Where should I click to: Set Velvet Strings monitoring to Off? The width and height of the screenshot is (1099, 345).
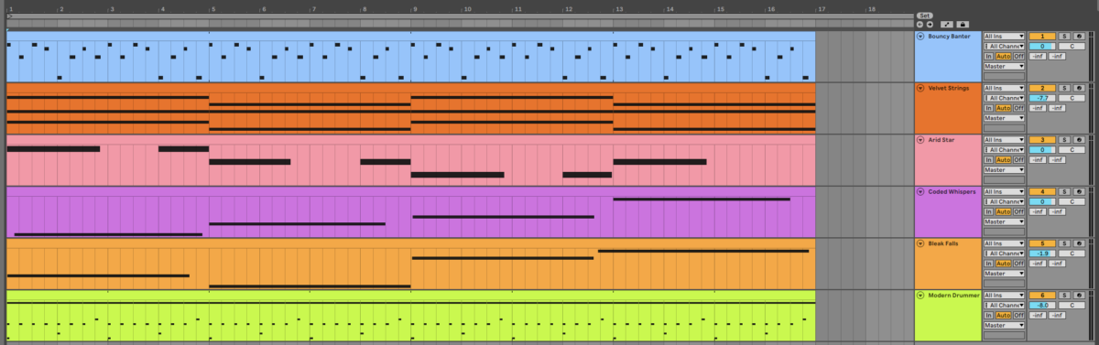[1018, 108]
